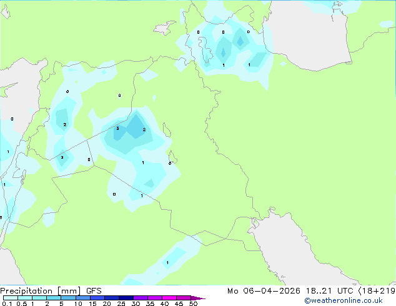Click the '0.1' legend scale label
The width and height of the screenshot is (396, 306).
click(7, 304)
